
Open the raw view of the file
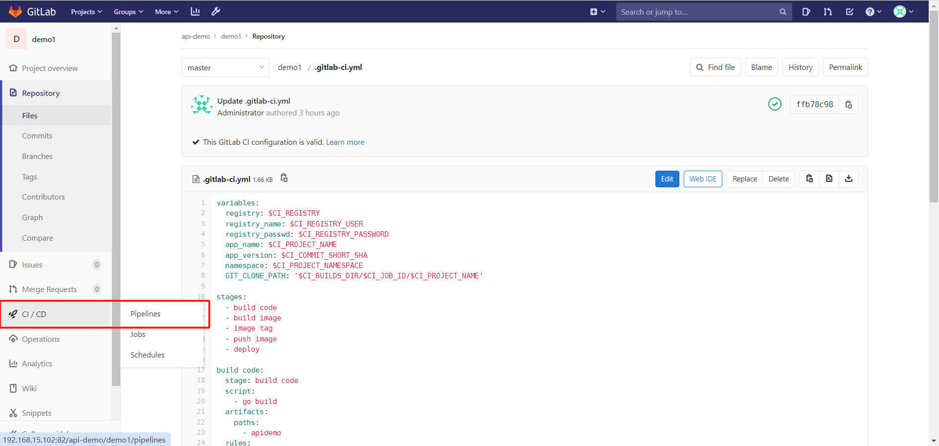(829, 178)
